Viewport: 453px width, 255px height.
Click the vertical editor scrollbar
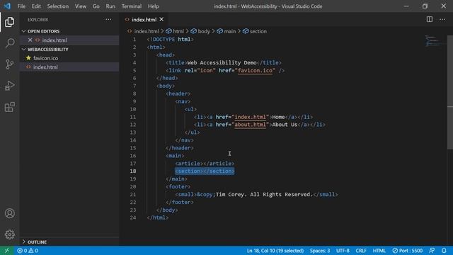click(450, 92)
